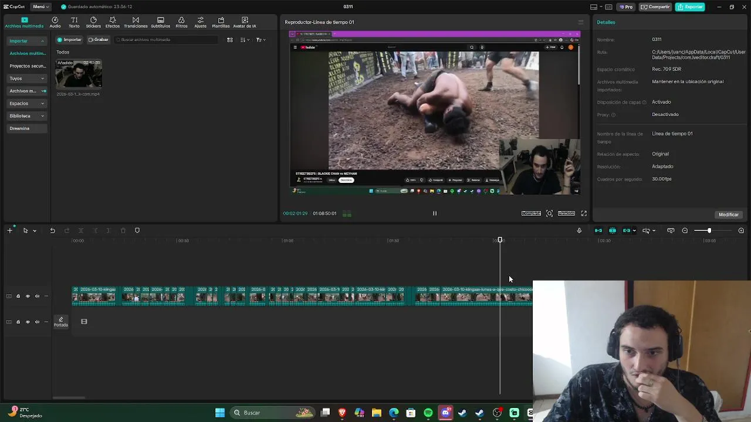The height and width of the screenshot is (422, 751).
Task: Toggle auto snapping
Action: coord(613,230)
